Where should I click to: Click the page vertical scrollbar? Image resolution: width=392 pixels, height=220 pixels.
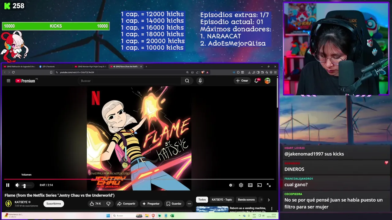(x=277, y=92)
